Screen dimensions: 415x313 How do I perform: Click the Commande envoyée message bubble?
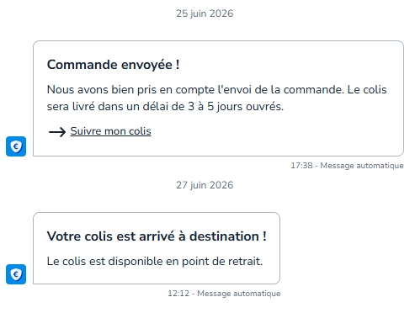pyautogui.click(x=218, y=98)
